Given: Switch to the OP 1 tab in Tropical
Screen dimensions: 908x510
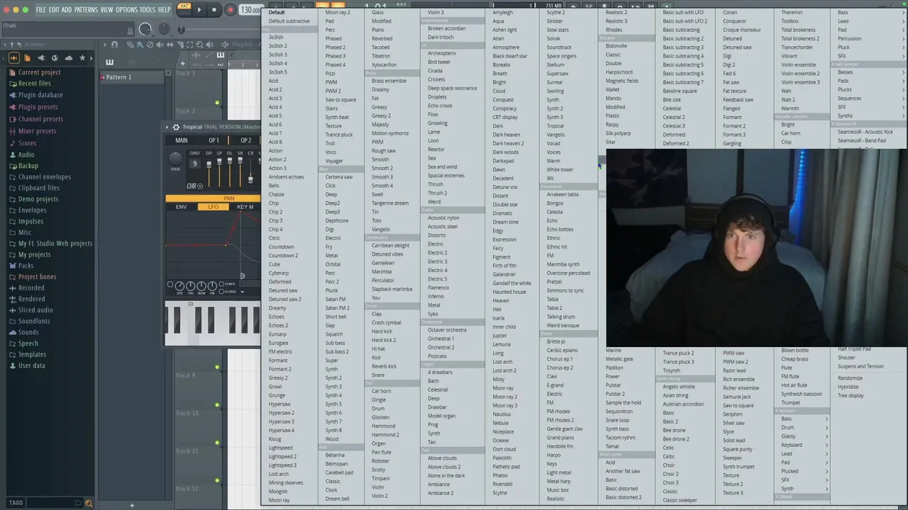Looking at the screenshot, I should point(214,140).
